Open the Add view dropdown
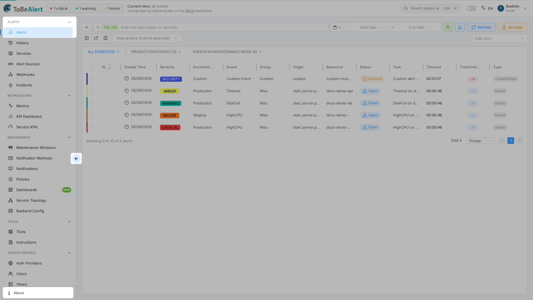533x300 pixels. (499, 38)
